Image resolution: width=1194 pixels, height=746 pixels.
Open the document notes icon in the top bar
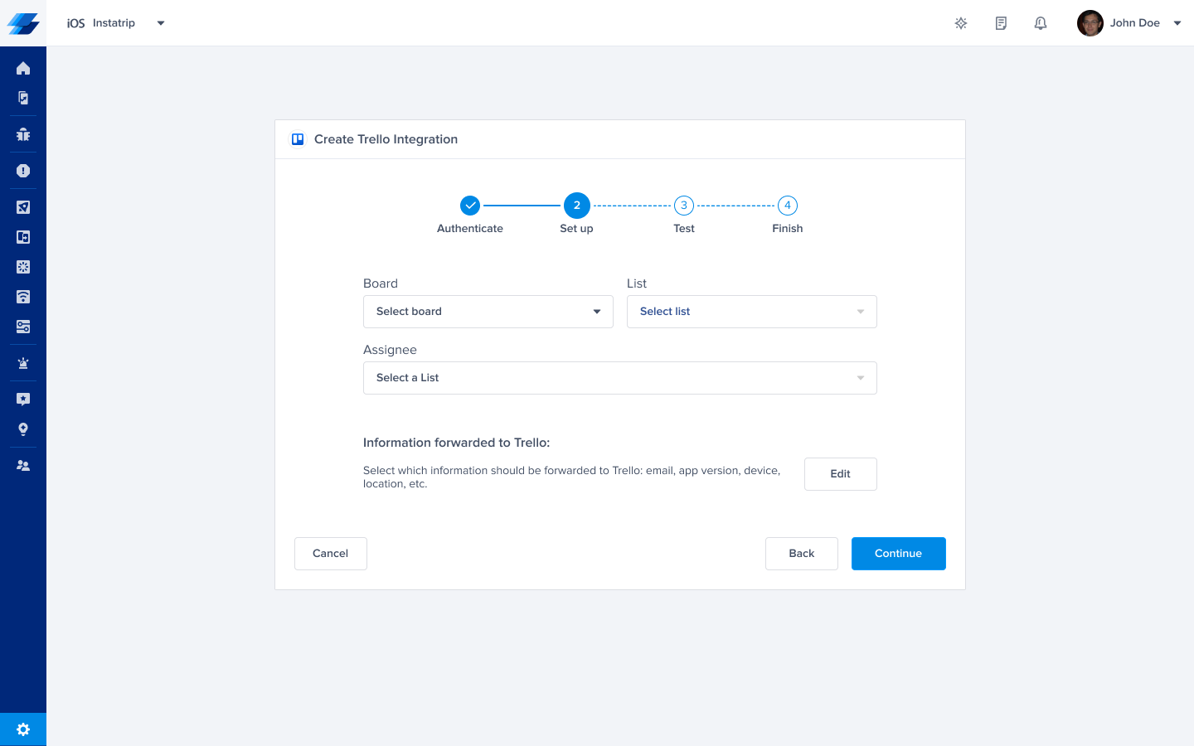(x=1001, y=23)
